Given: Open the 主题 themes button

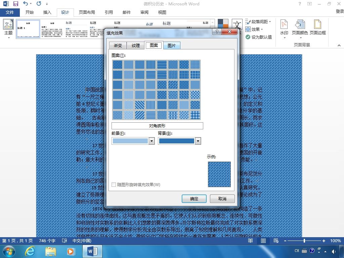Looking at the screenshot, I should [8, 29].
